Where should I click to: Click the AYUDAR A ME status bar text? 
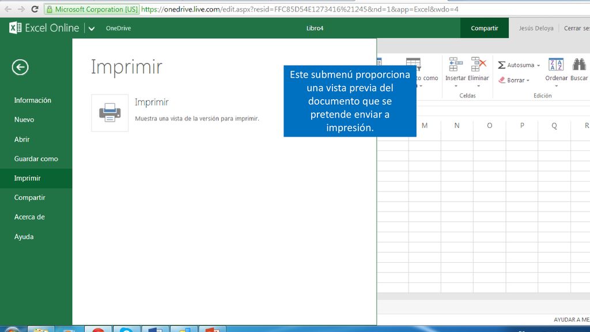572,319
